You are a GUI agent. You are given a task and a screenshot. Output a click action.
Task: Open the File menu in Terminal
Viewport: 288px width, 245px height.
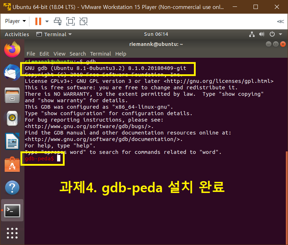click(x=31, y=54)
